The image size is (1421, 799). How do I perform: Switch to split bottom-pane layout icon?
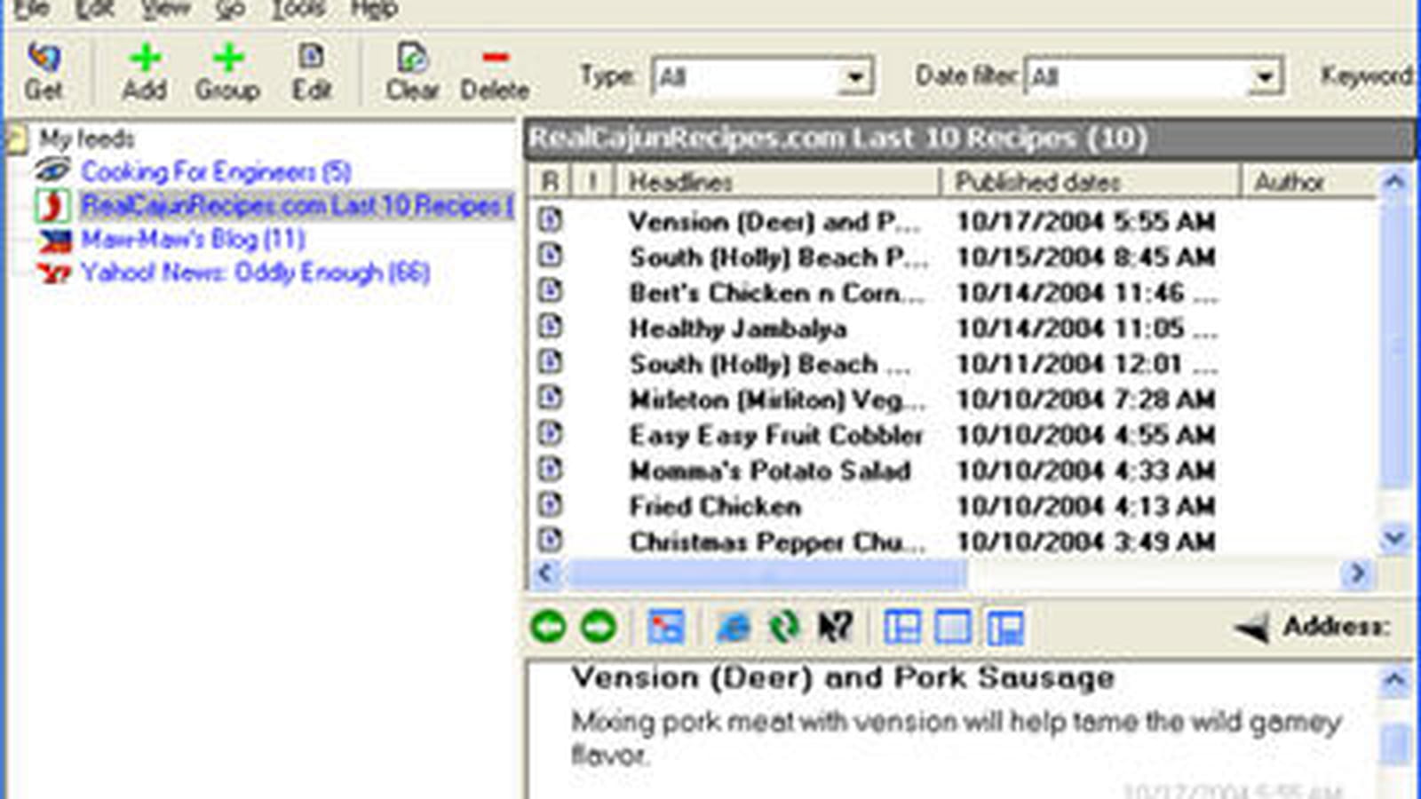1004,627
